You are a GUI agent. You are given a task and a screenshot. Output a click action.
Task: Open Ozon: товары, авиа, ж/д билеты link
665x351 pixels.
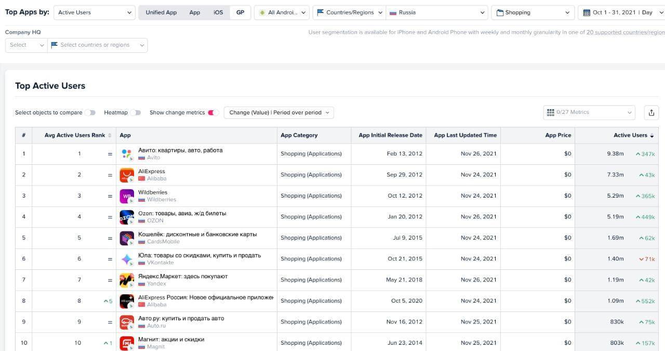182,213
